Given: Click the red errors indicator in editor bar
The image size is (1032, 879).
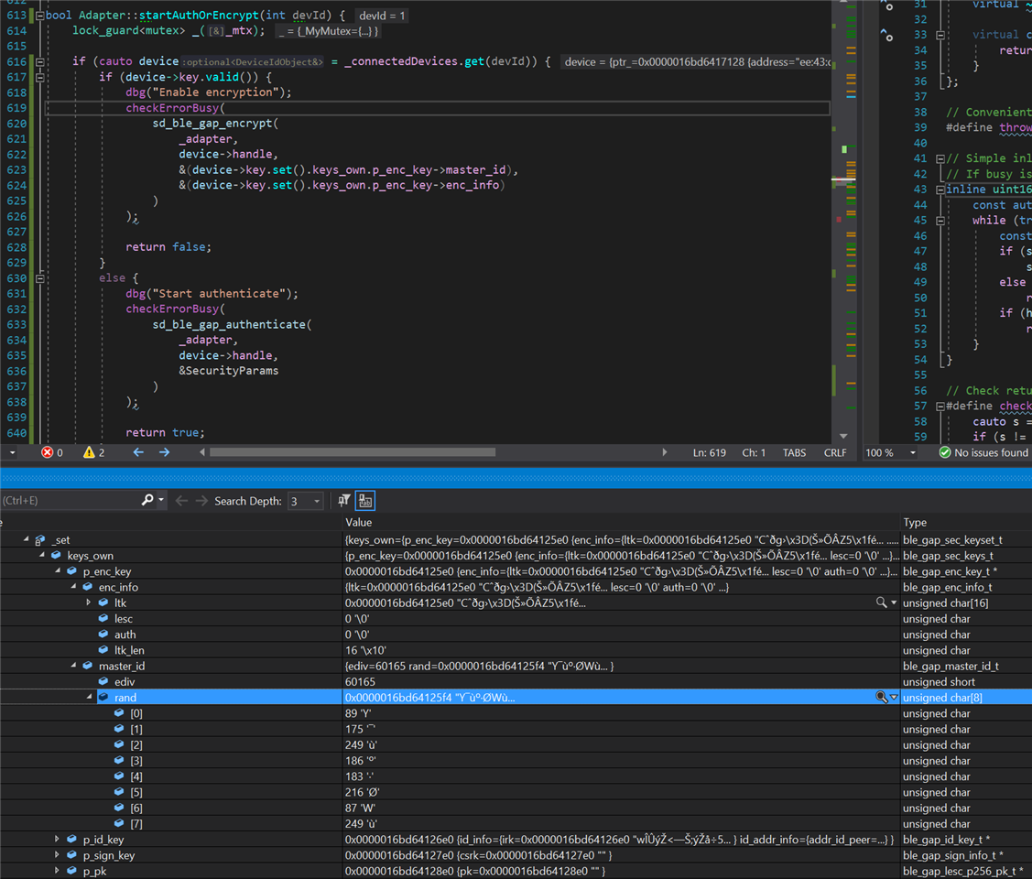Looking at the screenshot, I should click(52, 452).
